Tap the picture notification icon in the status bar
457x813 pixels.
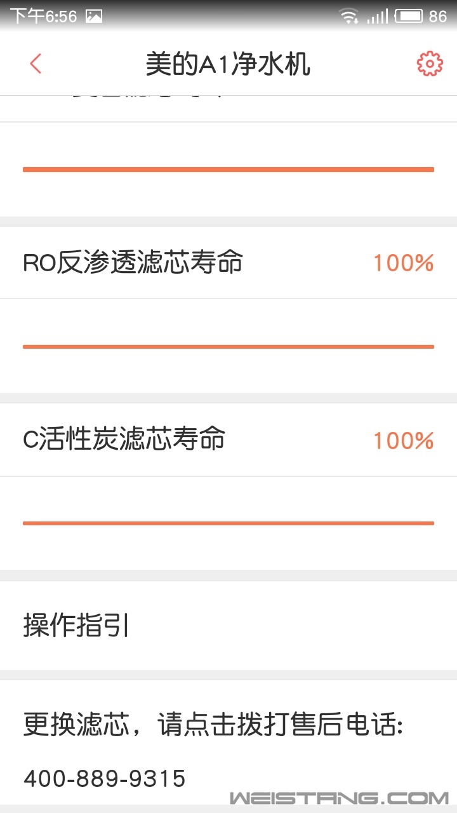(94, 17)
